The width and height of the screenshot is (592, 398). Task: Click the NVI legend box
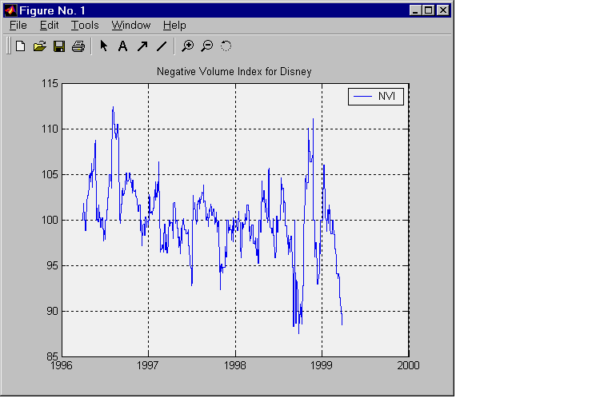[x=376, y=97]
